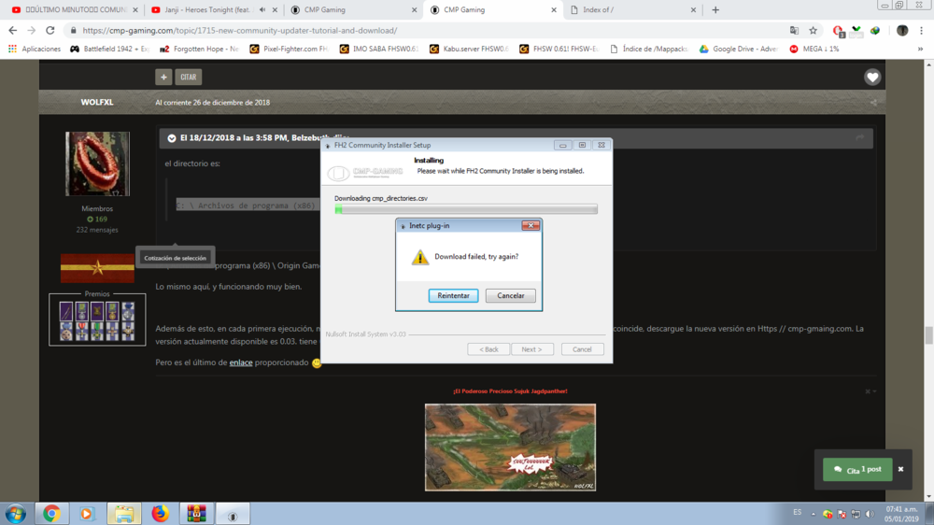Reload the current page

[50, 30]
